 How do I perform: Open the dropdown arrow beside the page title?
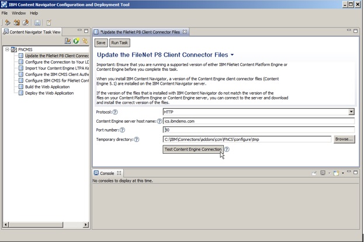coord(232,55)
